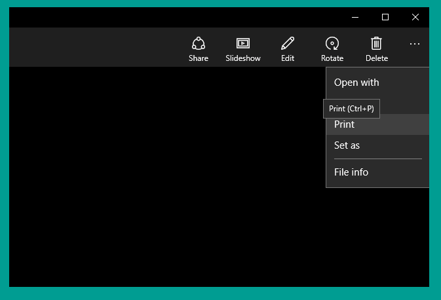Pick Set as from the menu
Screen dimensions: 441x300
(x=377, y=145)
